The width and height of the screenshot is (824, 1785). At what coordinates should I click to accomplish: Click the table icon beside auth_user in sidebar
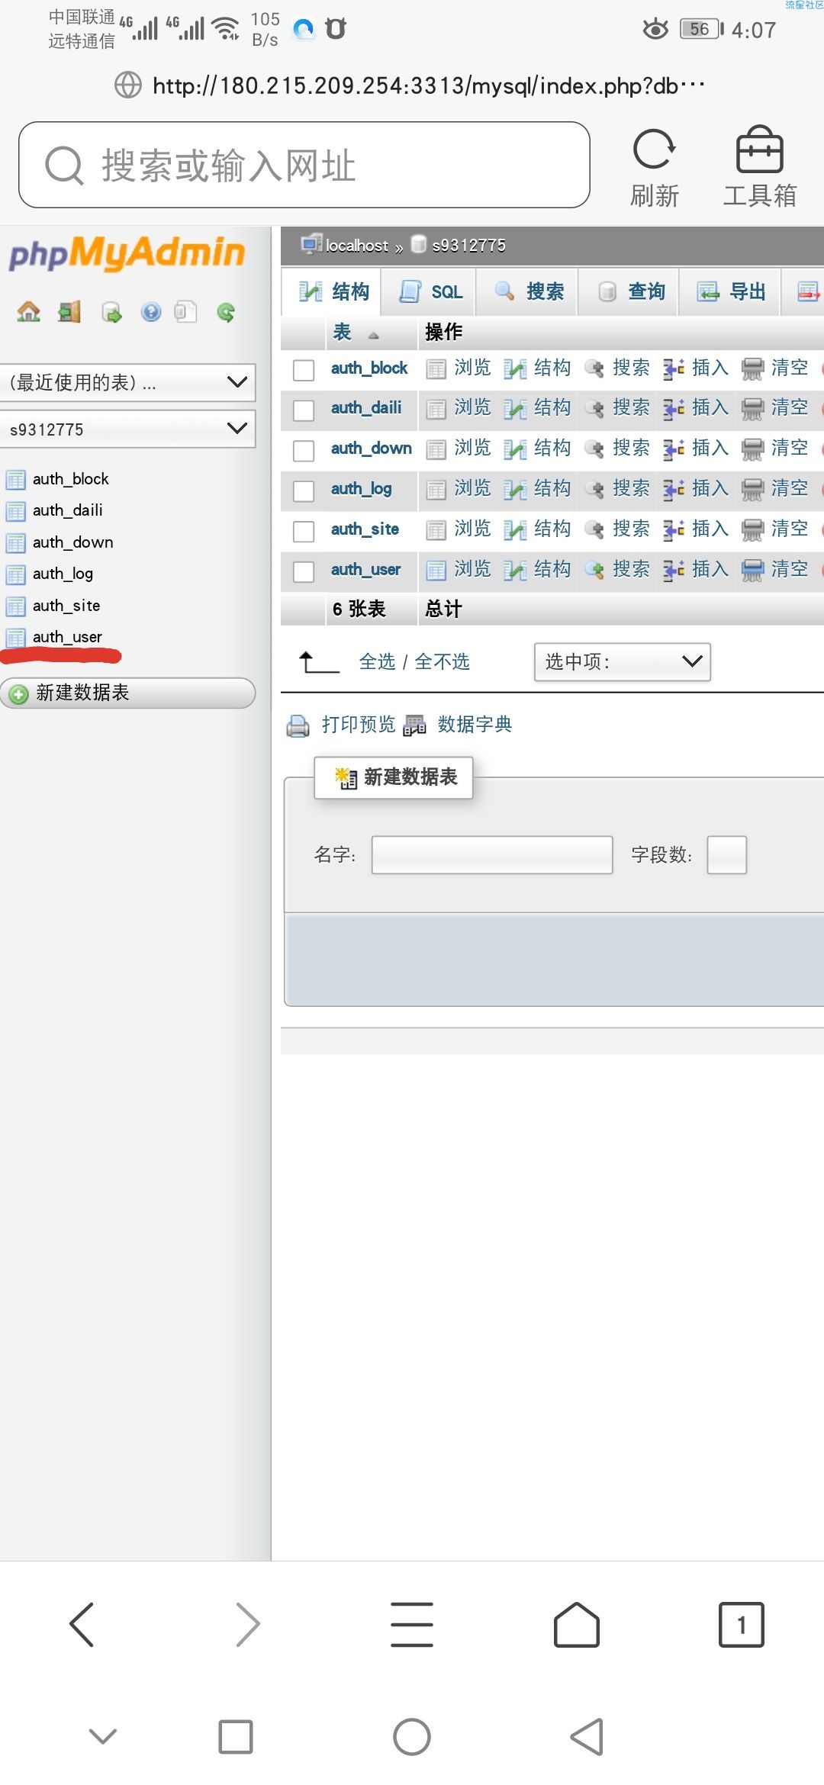[15, 638]
